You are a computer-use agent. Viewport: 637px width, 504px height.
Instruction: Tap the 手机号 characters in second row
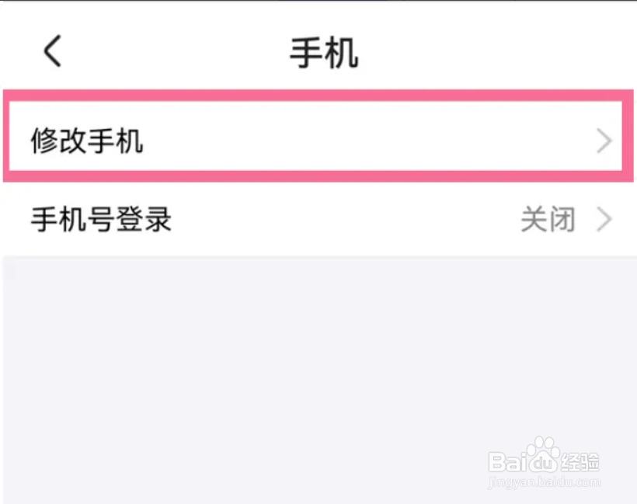[x=73, y=219]
